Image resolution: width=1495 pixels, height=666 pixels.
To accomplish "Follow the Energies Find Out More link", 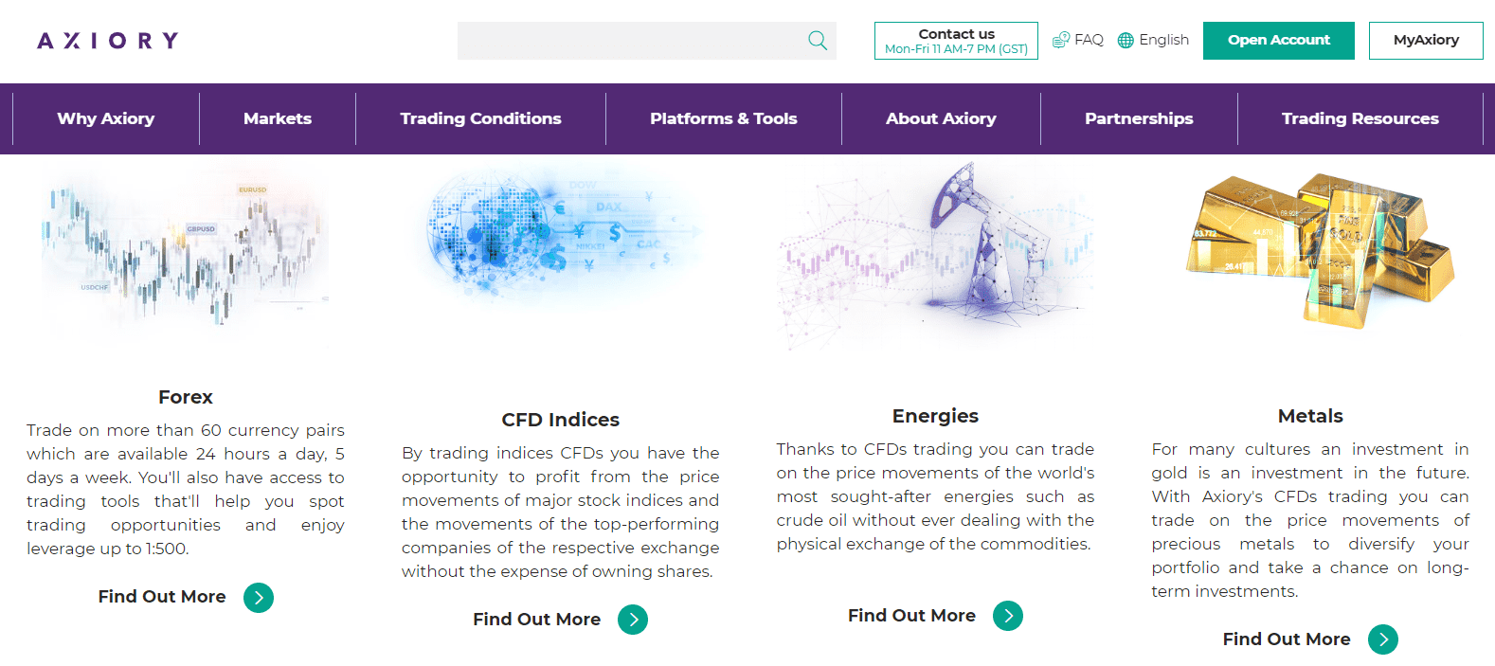I will pos(911,616).
